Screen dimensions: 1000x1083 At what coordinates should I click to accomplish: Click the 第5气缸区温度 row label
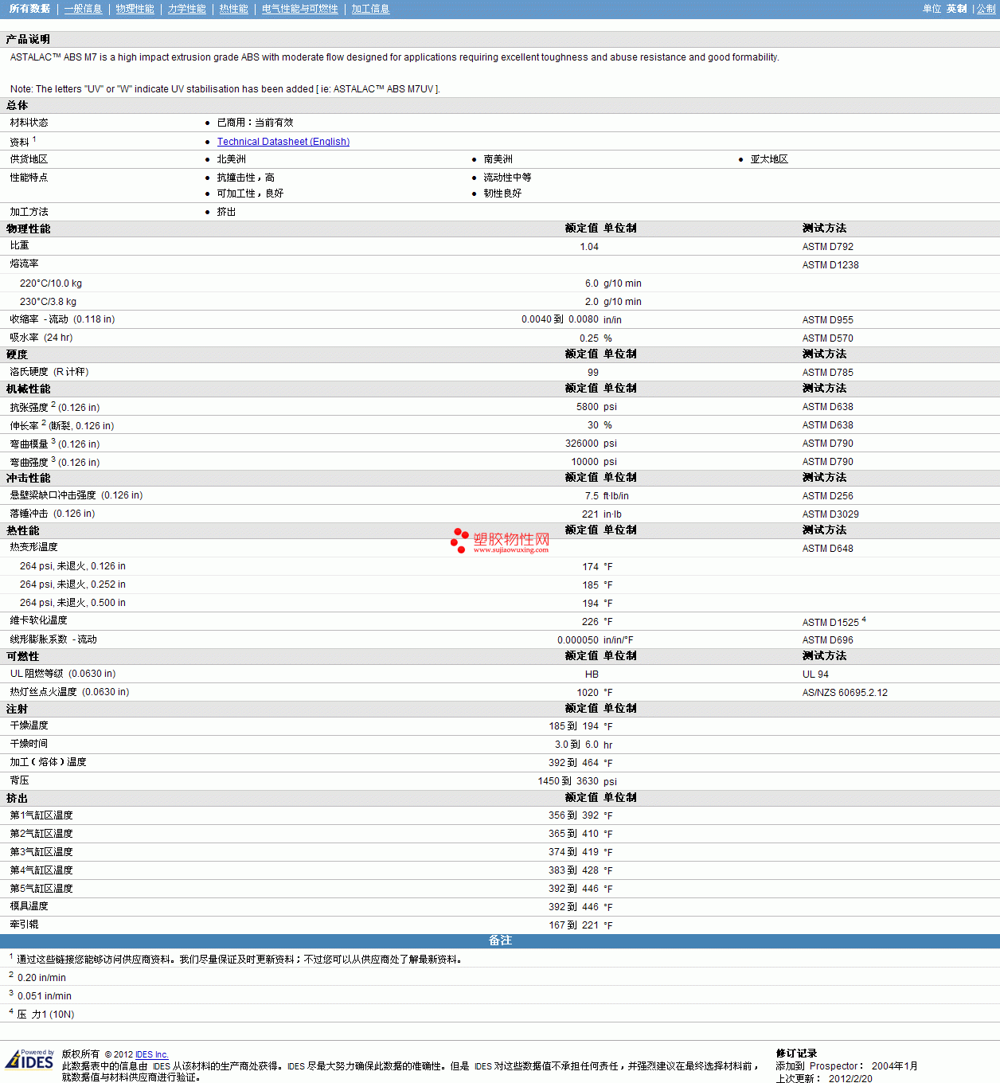point(41,889)
